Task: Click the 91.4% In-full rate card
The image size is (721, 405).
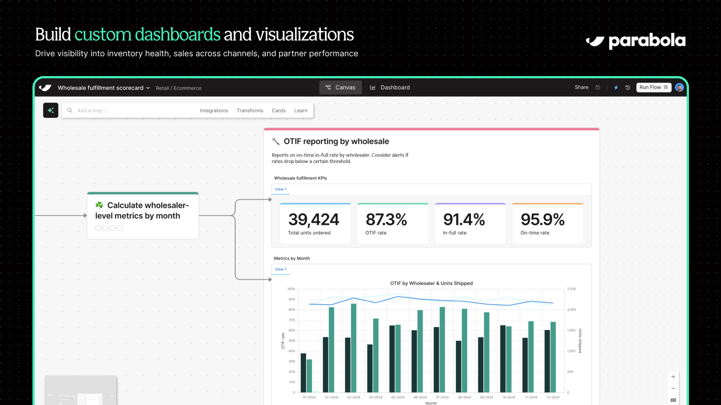Action: 470,224
